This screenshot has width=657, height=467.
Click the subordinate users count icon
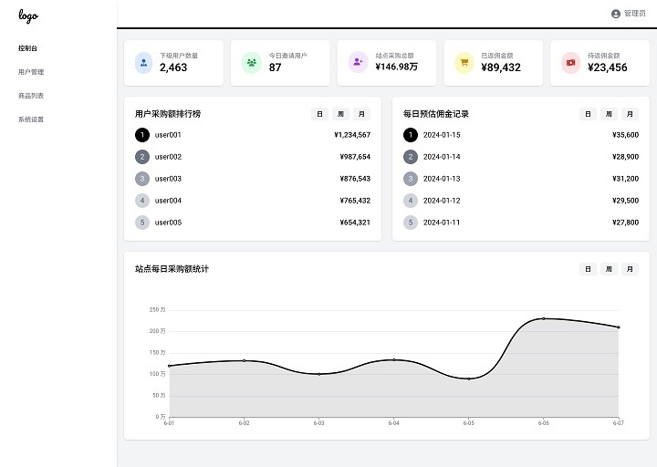tap(144, 63)
